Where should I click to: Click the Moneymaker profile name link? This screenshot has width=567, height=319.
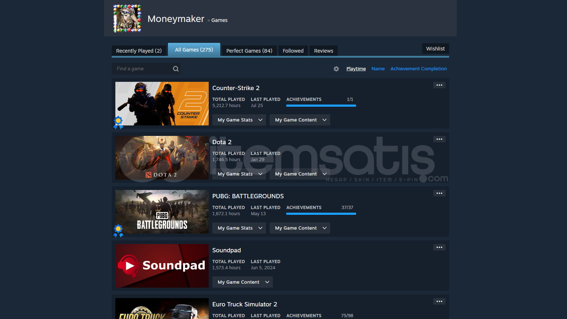176,19
